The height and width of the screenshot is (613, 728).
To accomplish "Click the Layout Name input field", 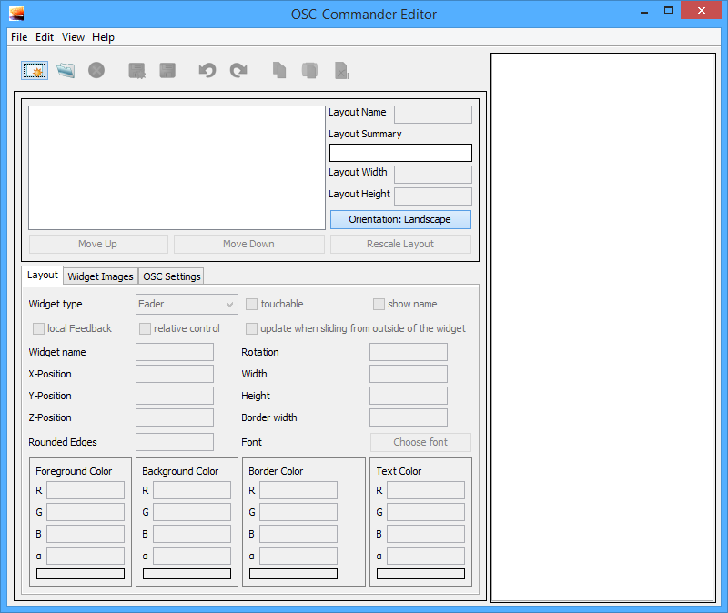I will coord(433,115).
